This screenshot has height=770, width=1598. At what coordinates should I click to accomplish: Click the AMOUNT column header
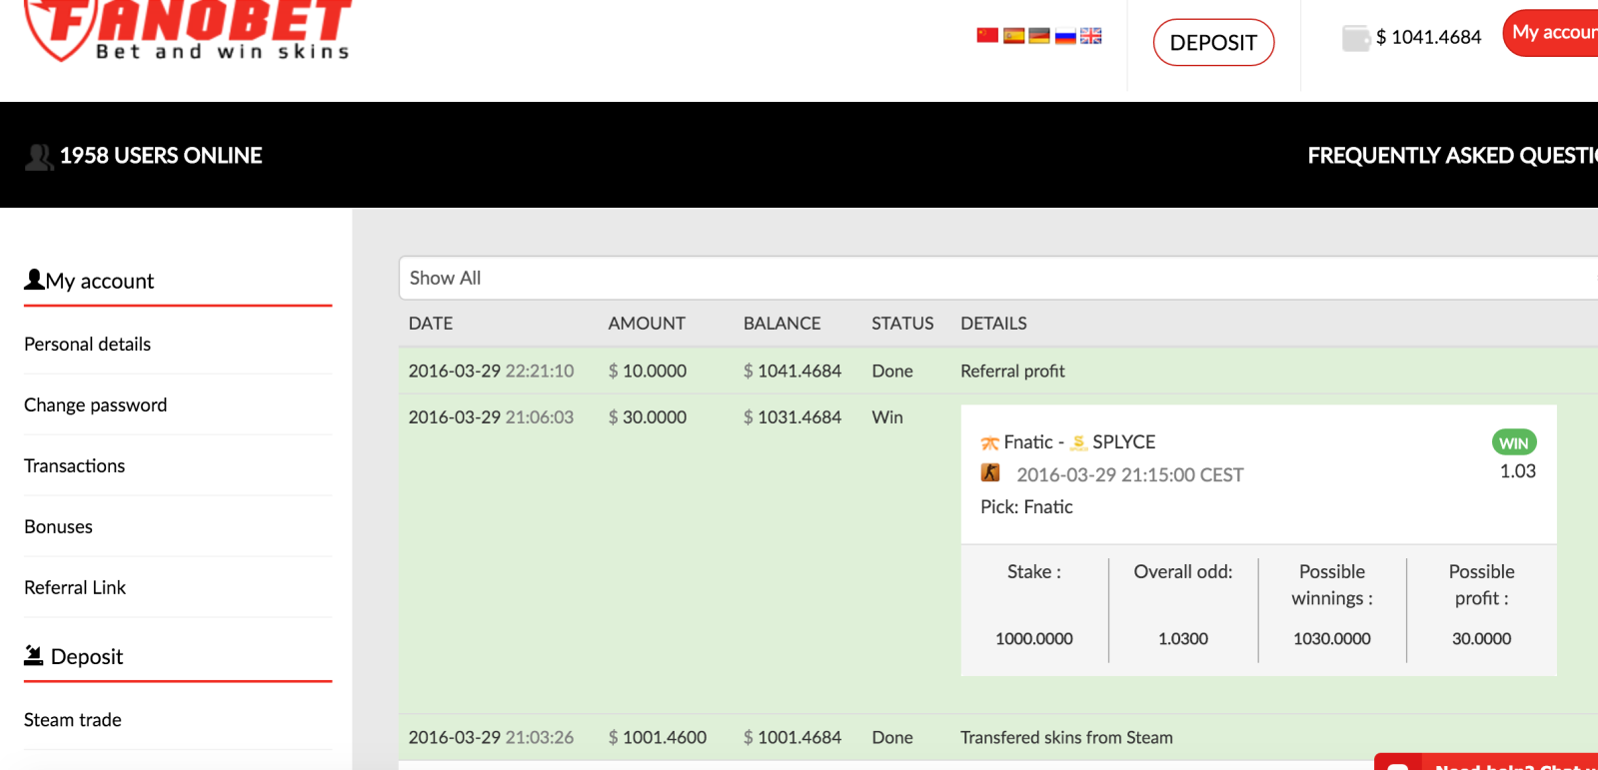pyautogui.click(x=647, y=324)
